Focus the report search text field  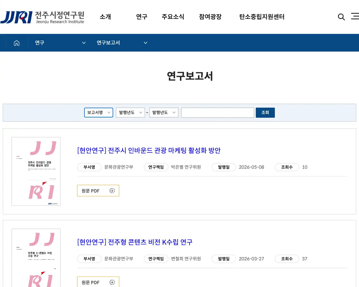218,113
